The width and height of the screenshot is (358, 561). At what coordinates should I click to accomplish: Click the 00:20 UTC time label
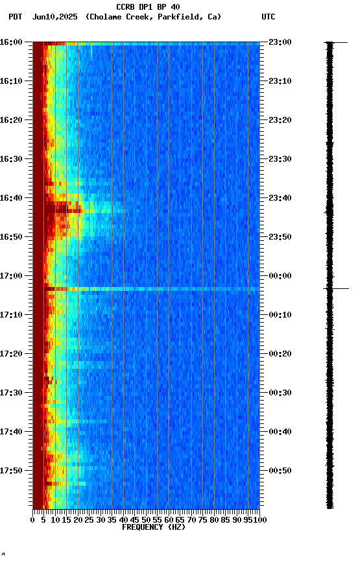click(280, 355)
